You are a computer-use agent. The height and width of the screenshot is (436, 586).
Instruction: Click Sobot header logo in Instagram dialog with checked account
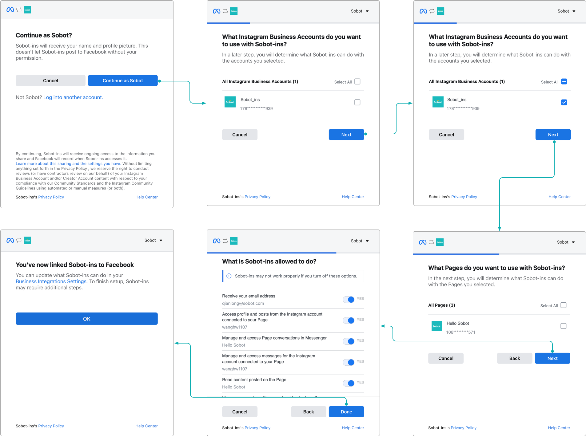point(440,11)
